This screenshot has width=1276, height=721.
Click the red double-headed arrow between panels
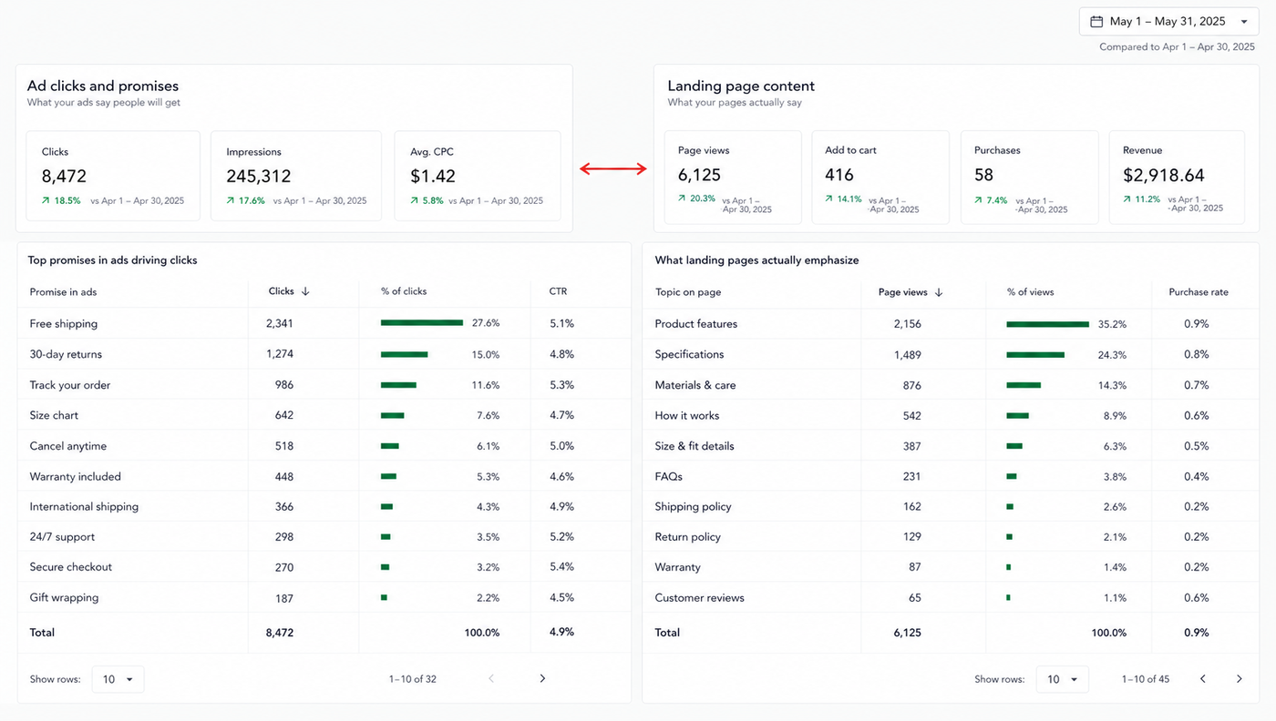(x=613, y=168)
